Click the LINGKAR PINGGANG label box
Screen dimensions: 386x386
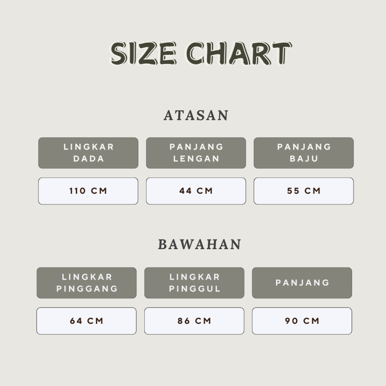(87, 283)
